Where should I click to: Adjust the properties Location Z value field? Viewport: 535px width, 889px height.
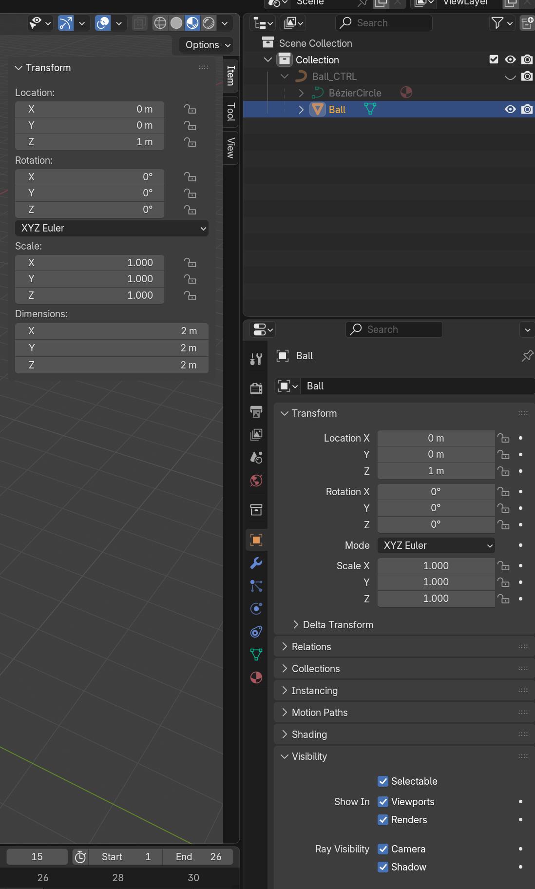(x=436, y=471)
